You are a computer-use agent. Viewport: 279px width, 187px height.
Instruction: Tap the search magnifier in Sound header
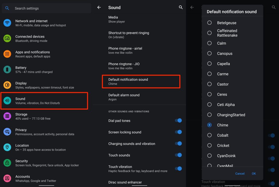coord(181,8)
